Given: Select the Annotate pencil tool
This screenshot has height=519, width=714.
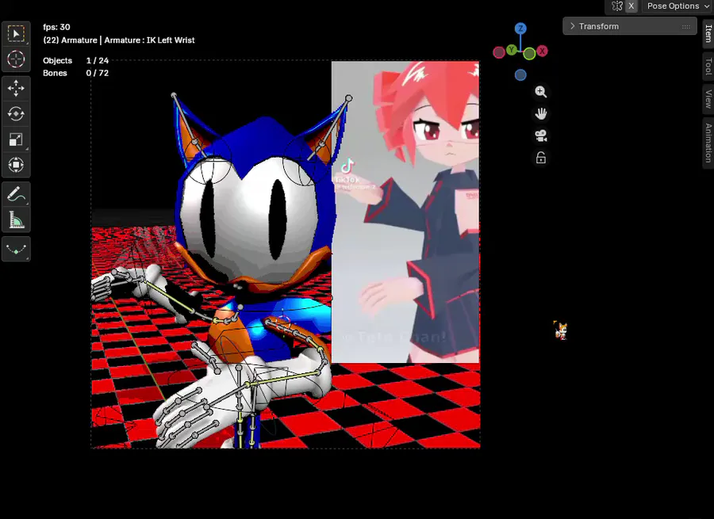Looking at the screenshot, I should (x=16, y=194).
